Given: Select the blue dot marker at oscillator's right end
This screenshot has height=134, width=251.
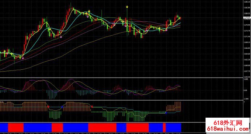Looking at the screenshot, I should click(166, 113).
